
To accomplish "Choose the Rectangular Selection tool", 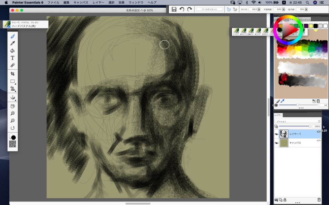I will click(x=13, y=81).
